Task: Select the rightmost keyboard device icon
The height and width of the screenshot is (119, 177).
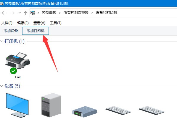Action: [x=151, y=110]
